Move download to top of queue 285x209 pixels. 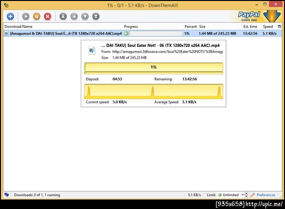(x=63, y=17)
